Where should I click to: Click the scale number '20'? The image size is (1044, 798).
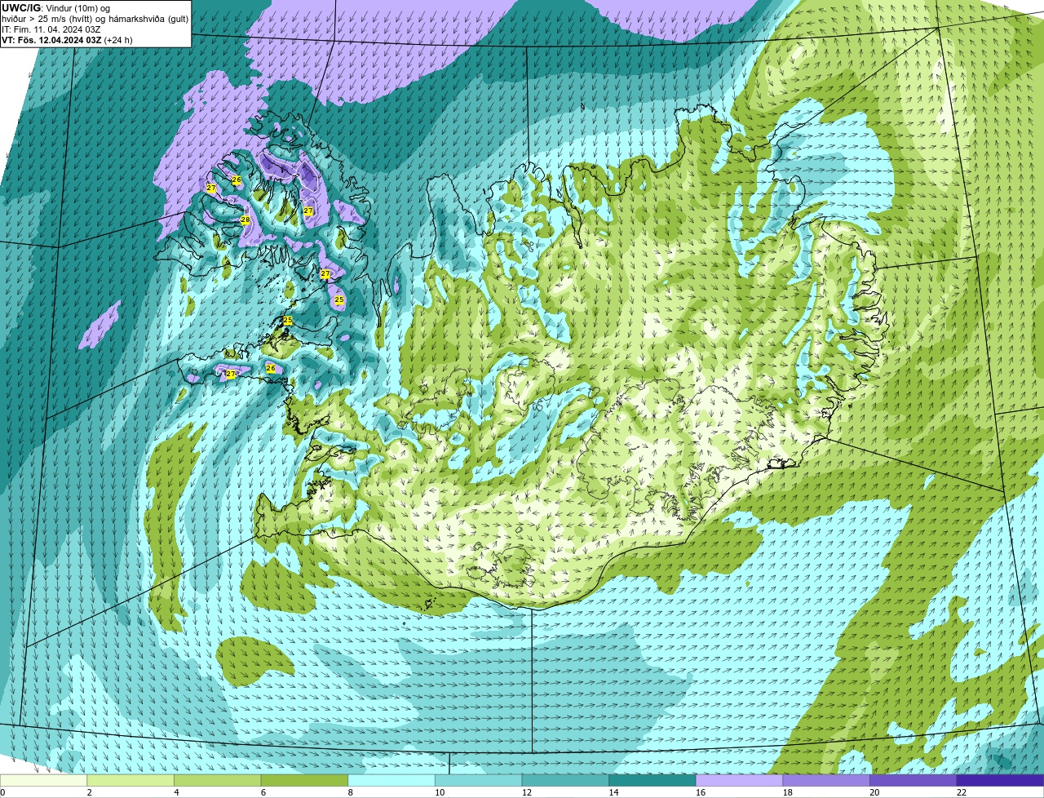point(874,792)
